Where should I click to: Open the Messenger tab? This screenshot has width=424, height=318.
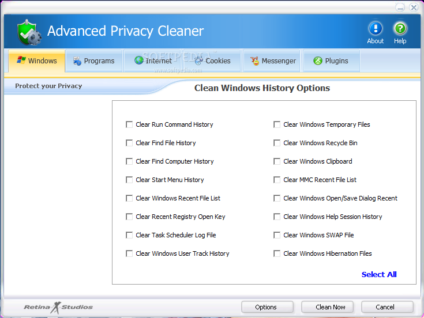click(272, 60)
